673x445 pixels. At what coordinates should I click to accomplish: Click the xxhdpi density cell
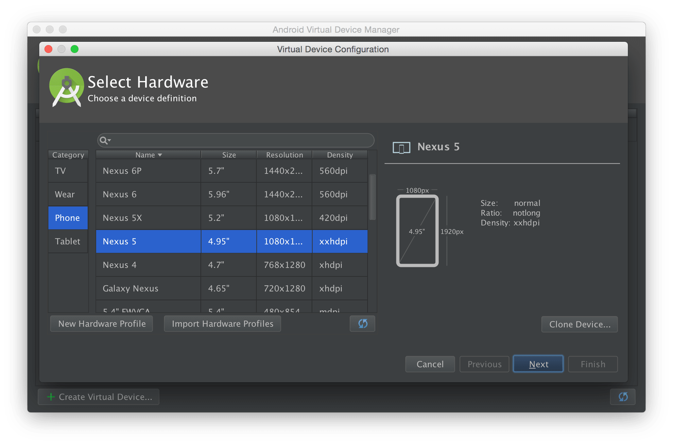340,241
